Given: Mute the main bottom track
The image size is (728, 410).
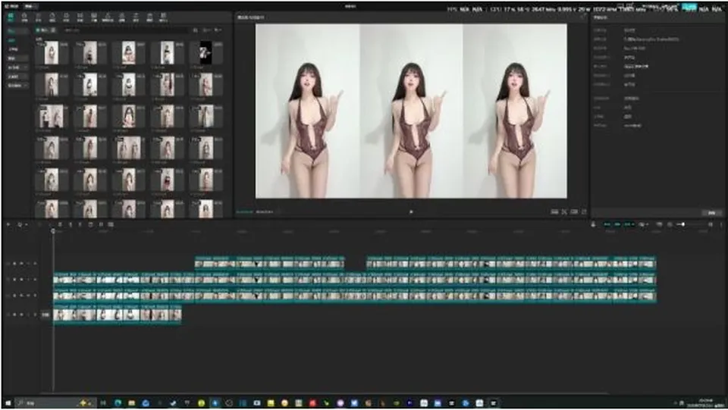Looking at the screenshot, I should pyautogui.click(x=28, y=315).
